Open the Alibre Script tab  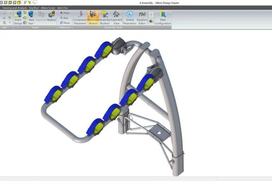[48, 8]
